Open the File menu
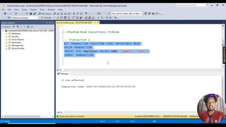 (3, 10)
